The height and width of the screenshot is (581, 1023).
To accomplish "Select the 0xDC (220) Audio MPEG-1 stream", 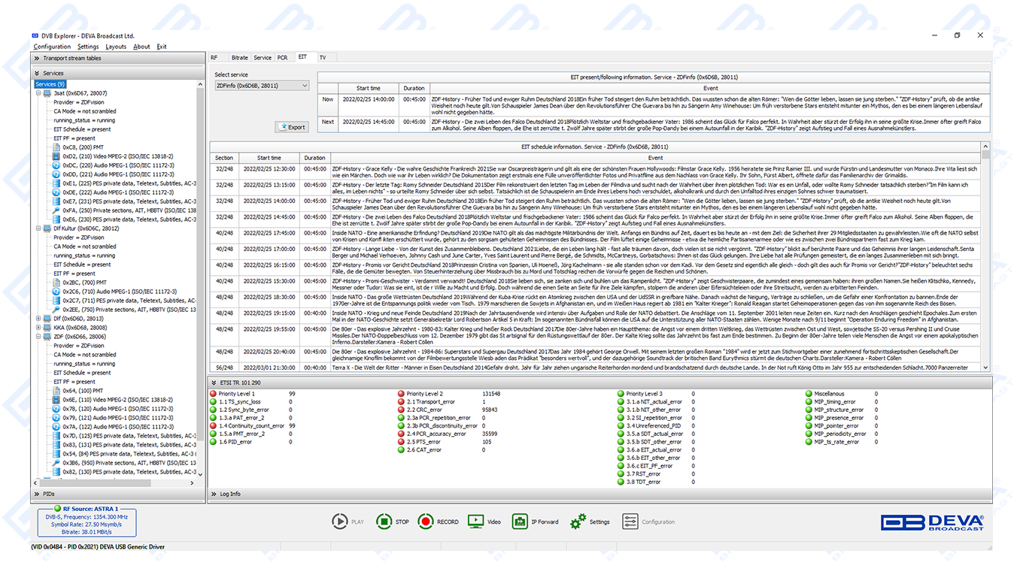I will point(113,165).
